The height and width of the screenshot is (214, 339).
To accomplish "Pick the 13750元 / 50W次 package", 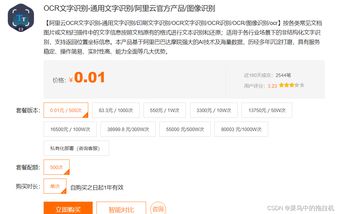I will tap(267, 110).
